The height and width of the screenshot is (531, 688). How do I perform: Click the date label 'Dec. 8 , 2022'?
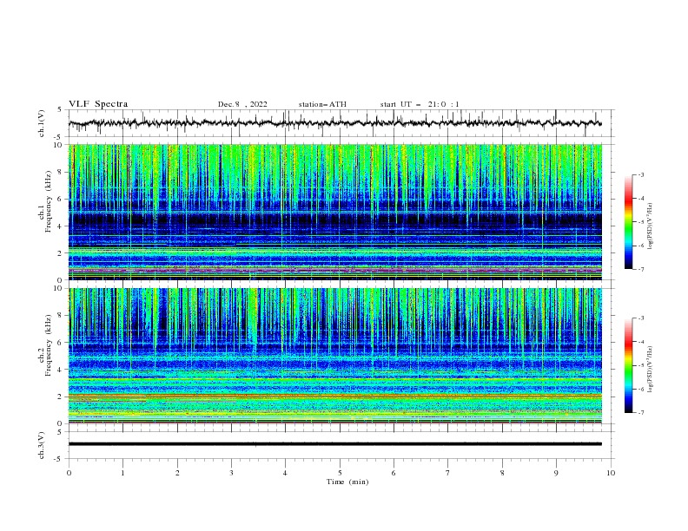coord(242,104)
